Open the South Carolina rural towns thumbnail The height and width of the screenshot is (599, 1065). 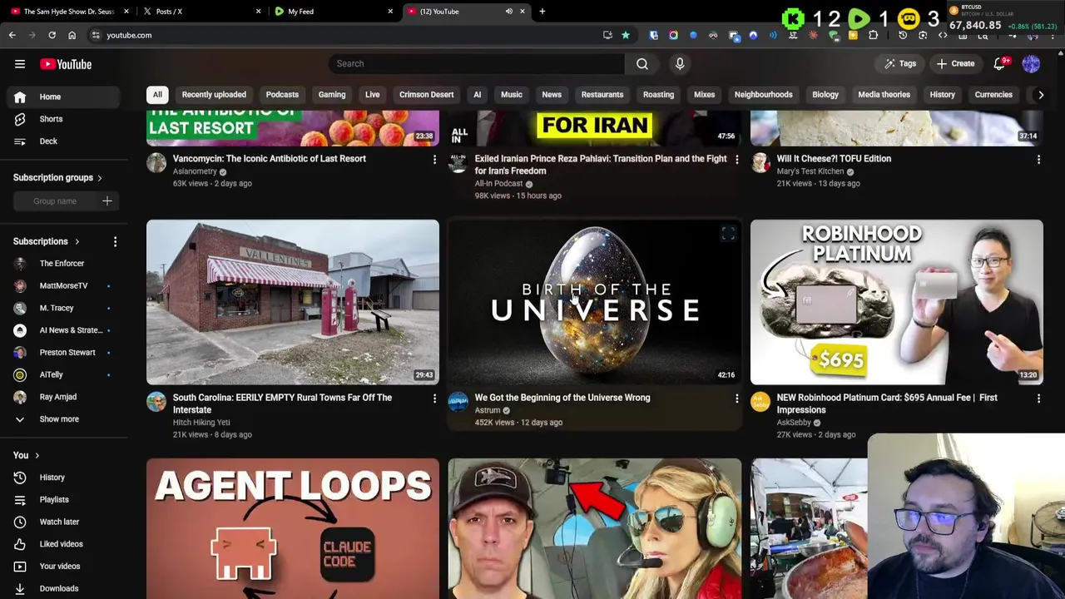[x=293, y=302]
